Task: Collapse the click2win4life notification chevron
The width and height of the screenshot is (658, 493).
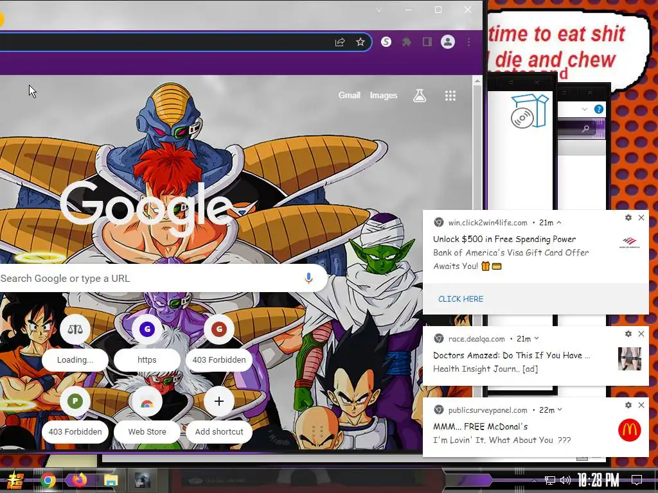Action: 559,223
